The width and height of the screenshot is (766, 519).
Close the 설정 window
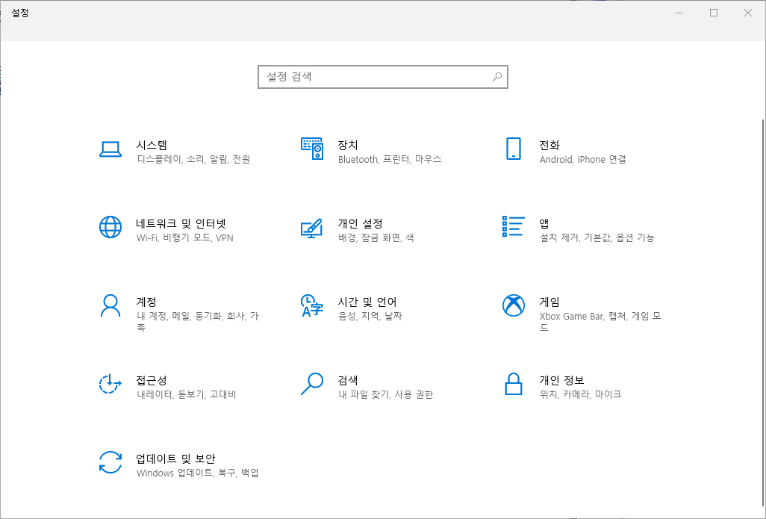pos(748,13)
